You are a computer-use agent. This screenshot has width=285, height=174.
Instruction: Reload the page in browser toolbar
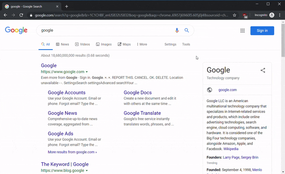pos(21,15)
